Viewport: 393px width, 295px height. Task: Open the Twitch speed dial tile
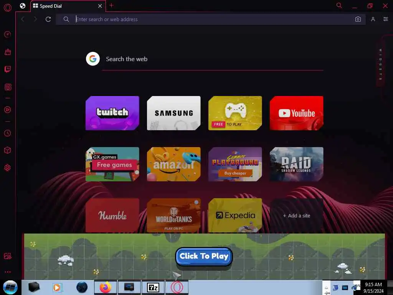point(112,113)
